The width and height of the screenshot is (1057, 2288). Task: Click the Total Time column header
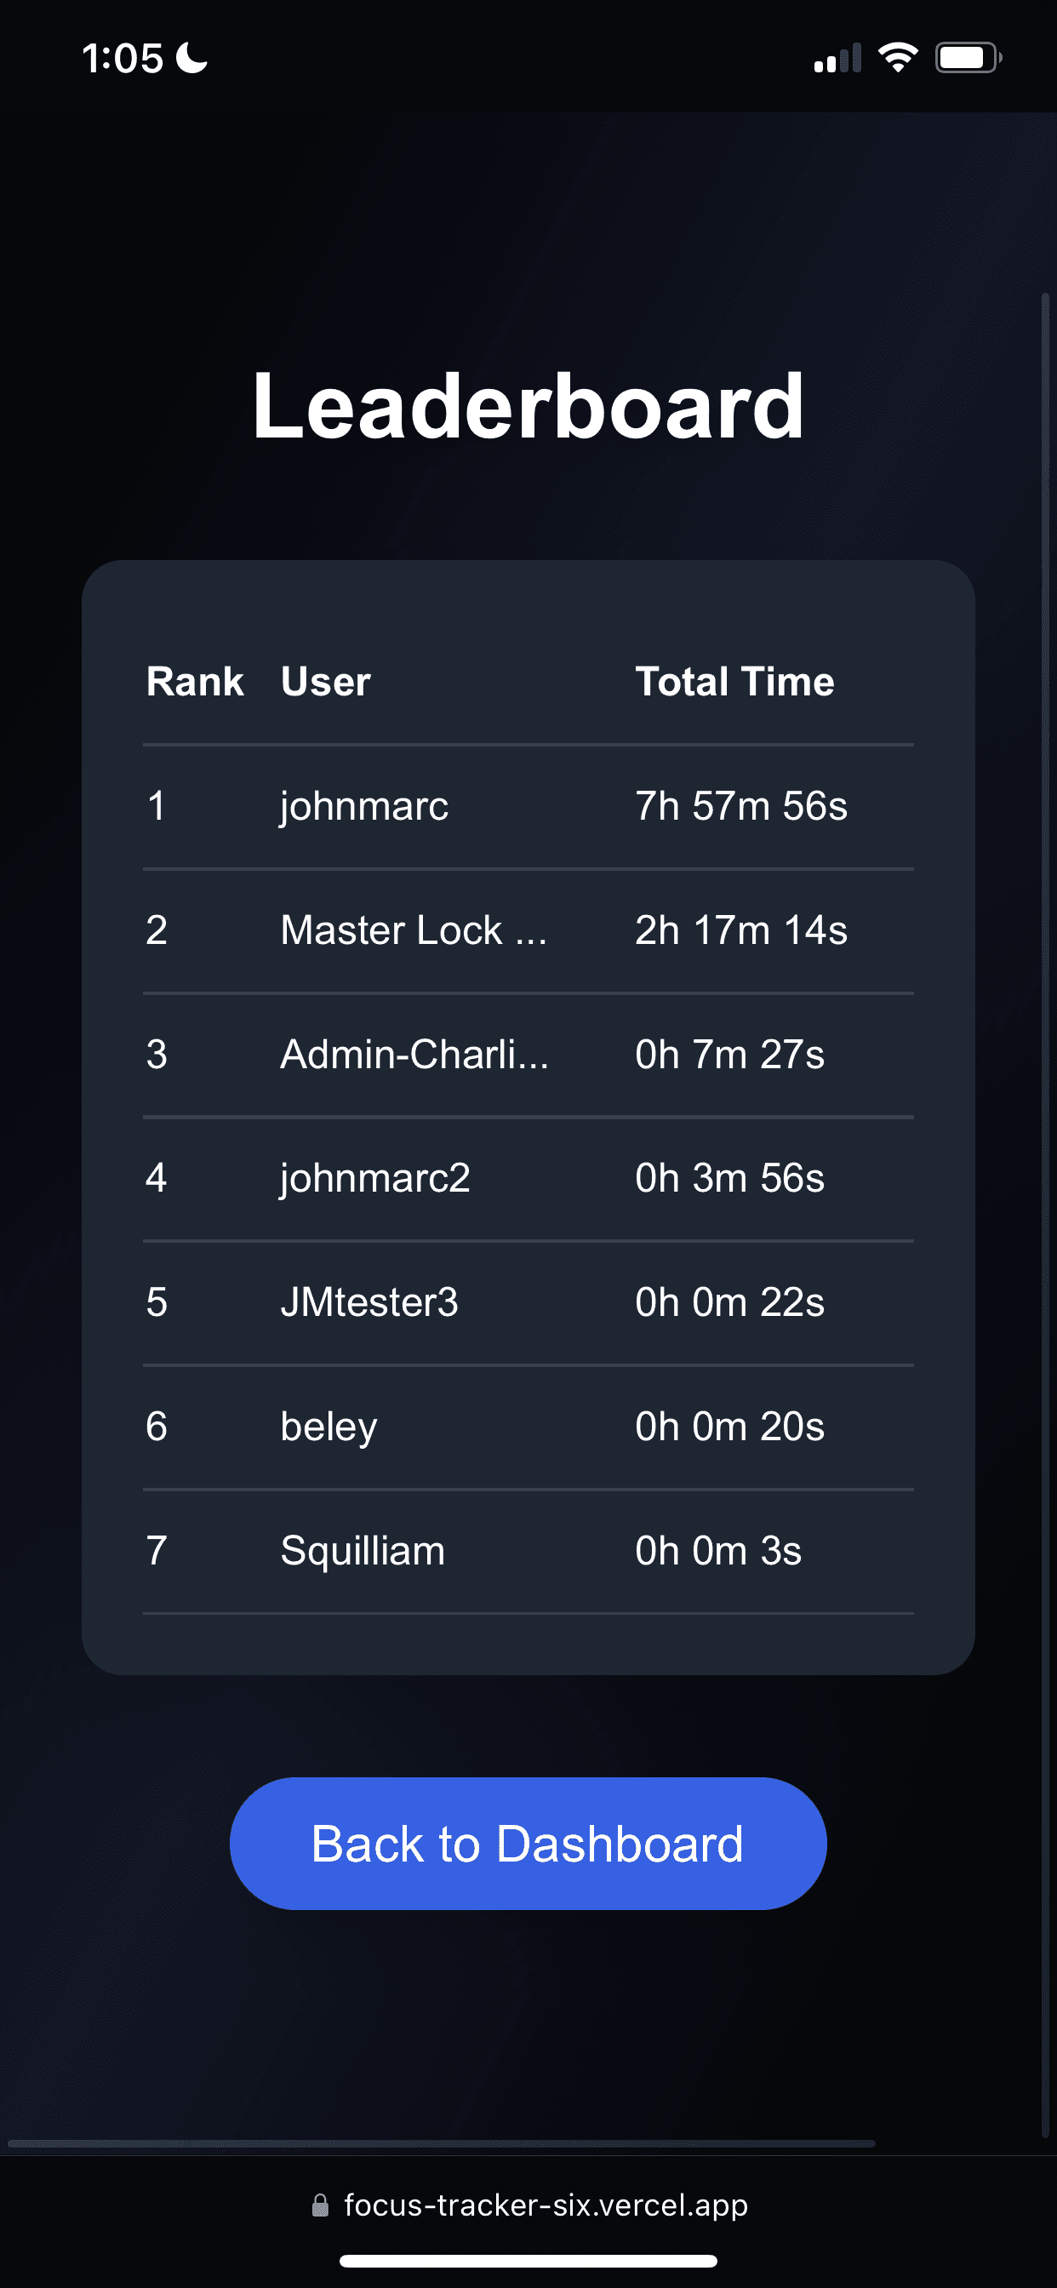click(x=734, y=681)
